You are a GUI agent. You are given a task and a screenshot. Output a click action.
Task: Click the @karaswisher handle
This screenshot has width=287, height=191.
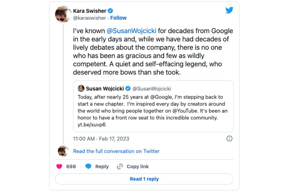coord(89,18)
